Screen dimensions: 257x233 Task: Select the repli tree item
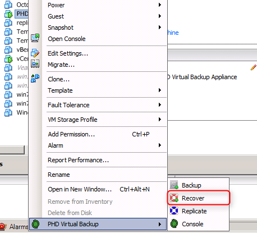(22, 23)
